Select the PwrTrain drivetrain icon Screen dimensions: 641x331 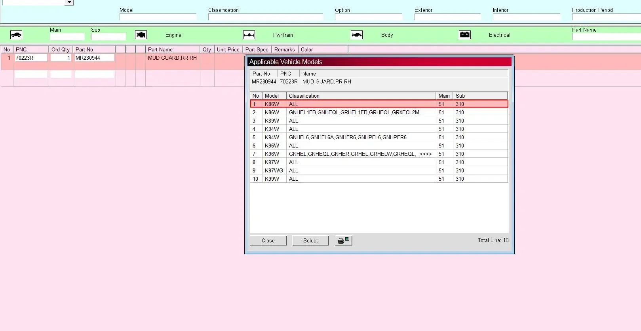(249, 35)
